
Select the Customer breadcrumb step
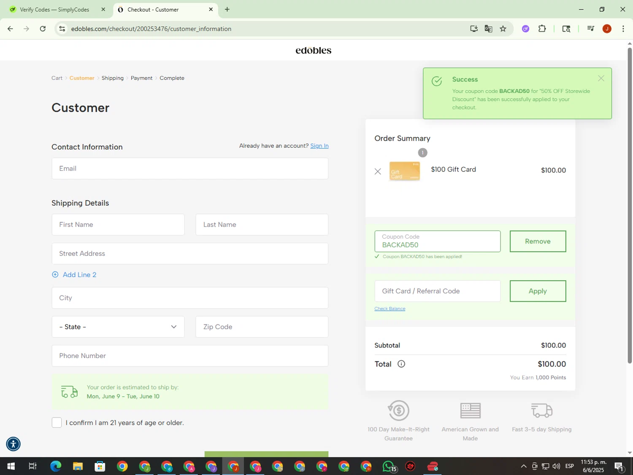click(82, 78)
